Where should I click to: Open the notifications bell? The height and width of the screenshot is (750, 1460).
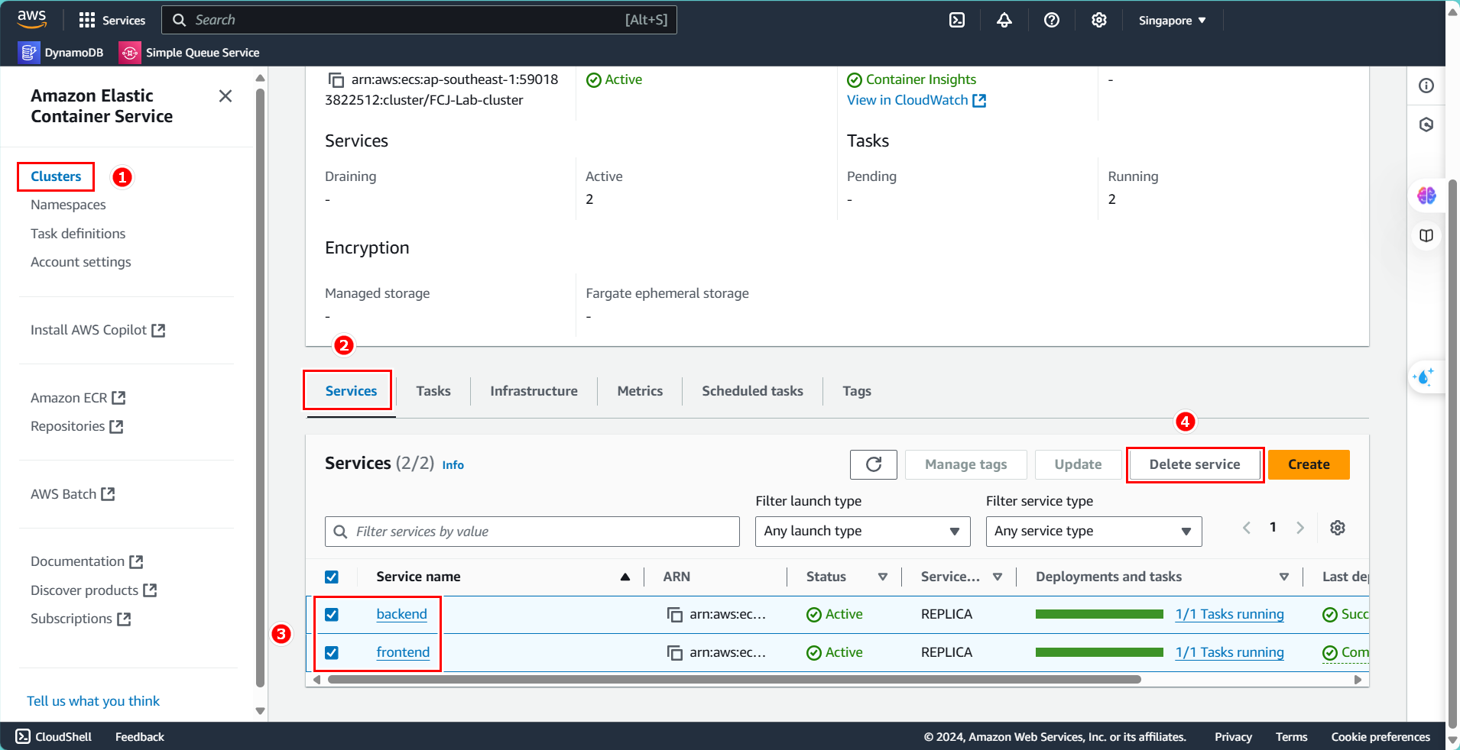tap(1004, 21)
